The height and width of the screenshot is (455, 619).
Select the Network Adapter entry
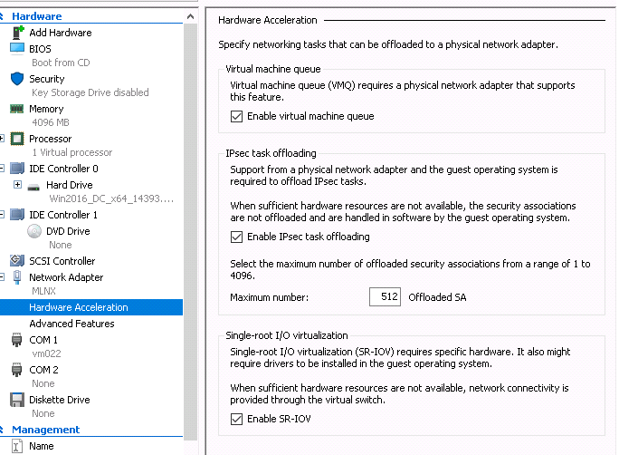tap(66, 277)
